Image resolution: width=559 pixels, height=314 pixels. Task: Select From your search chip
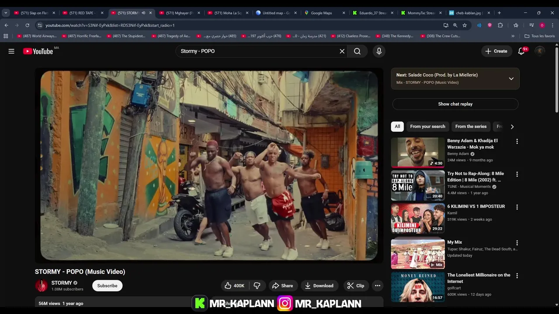428,126
